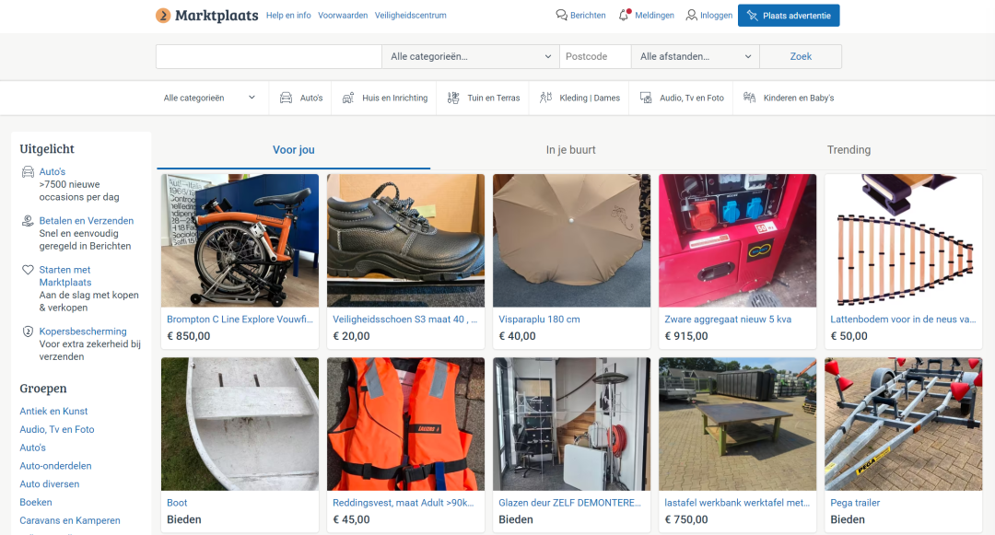Screen dimensions: 995x535
Task: Click the Plaats advertentie button
Action: click(x=789, y=16)
